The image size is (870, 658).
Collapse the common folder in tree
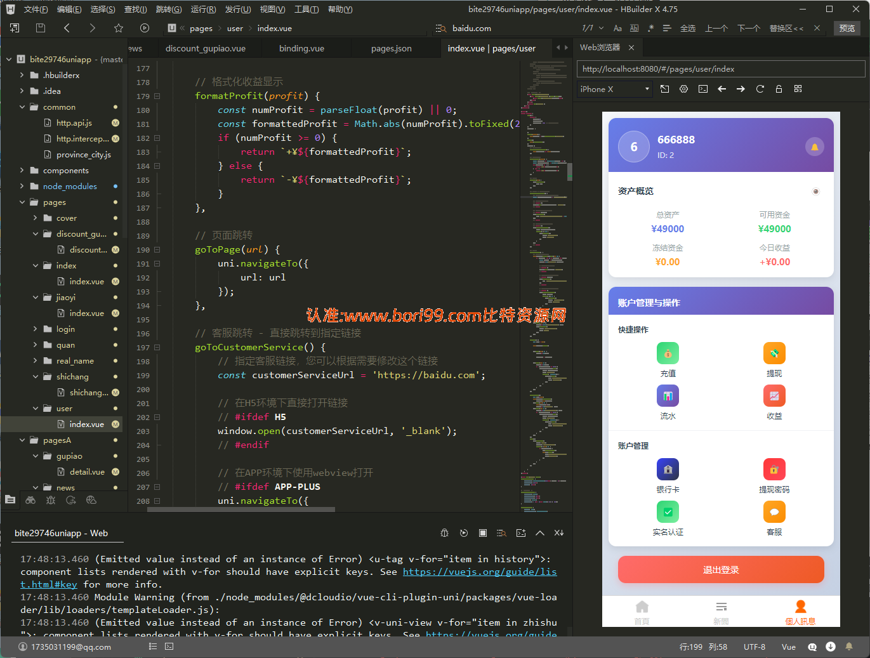pos(22,107)
